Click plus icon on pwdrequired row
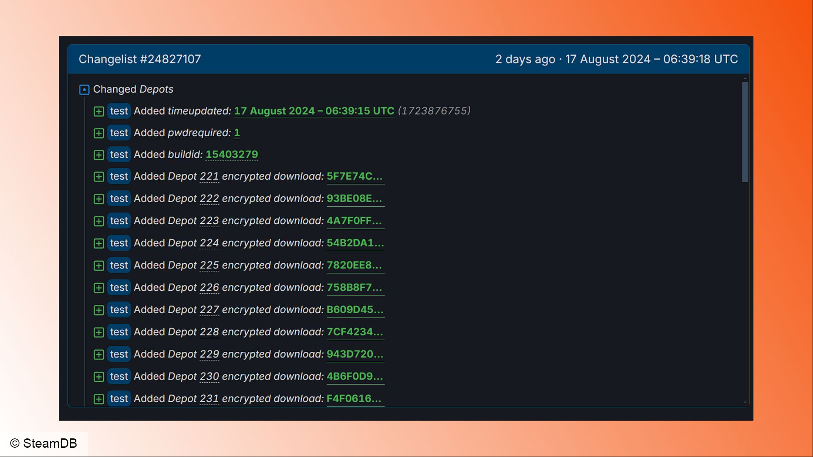Image resolution: width=813 pixels, height=457 pixels. [99, 133]
